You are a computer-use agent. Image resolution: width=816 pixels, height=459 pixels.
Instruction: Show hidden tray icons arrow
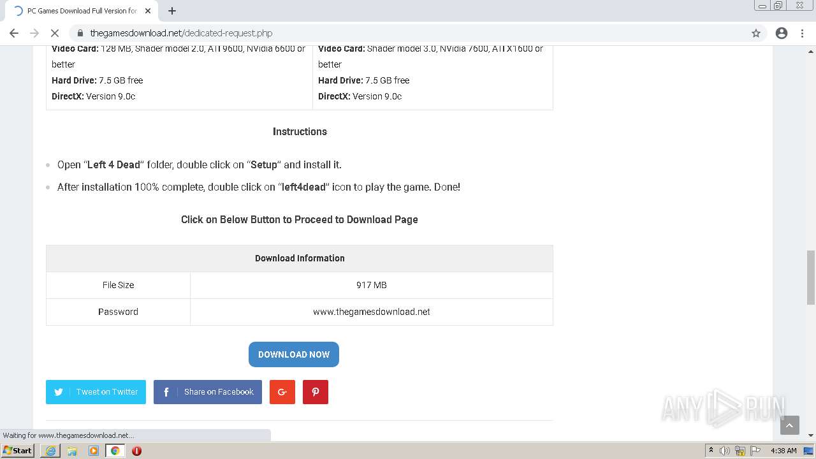[711, 450]
